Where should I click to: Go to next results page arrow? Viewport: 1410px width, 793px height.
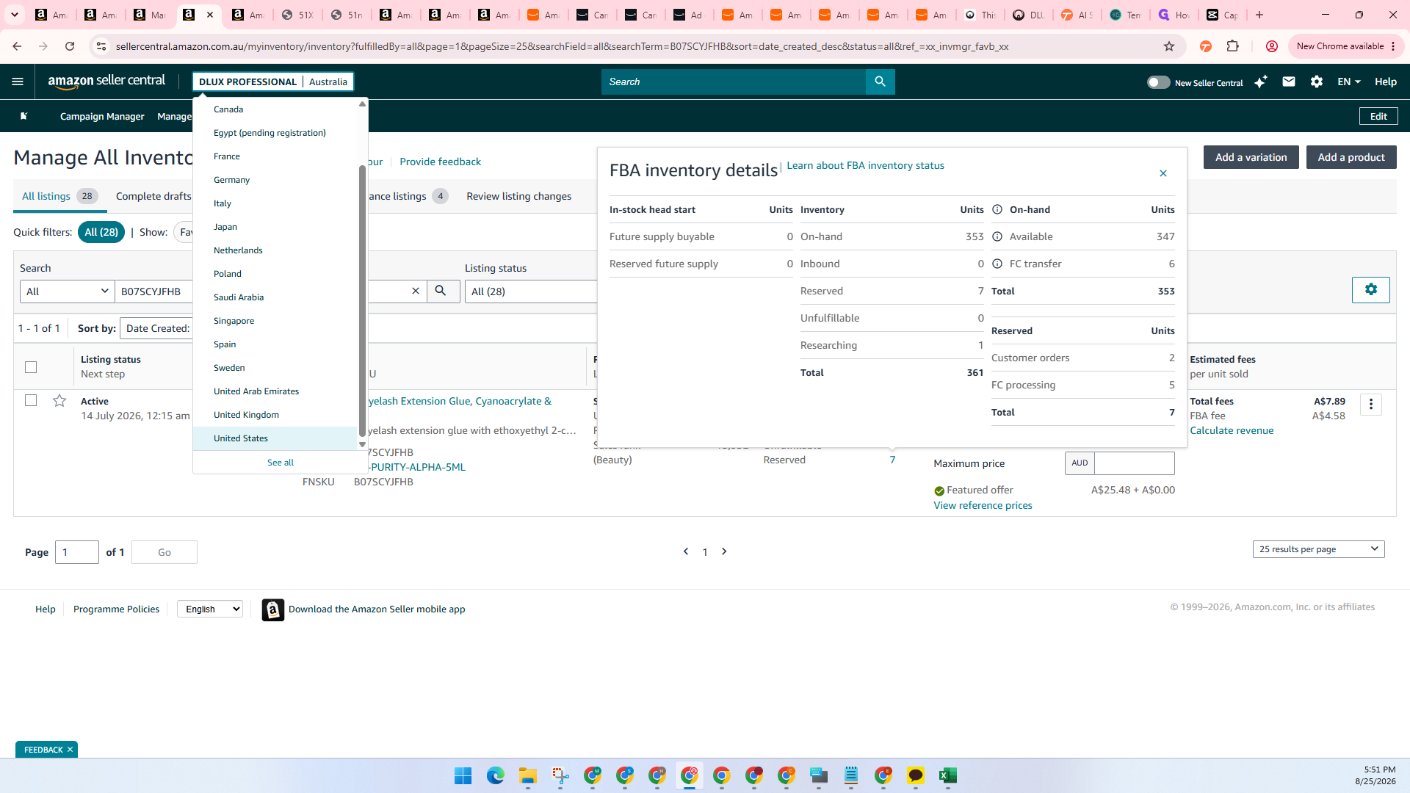pyautogui.click(x=724, y=551)
